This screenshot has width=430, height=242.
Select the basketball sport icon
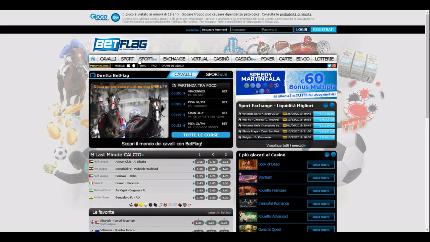click(x=136, y=205)
